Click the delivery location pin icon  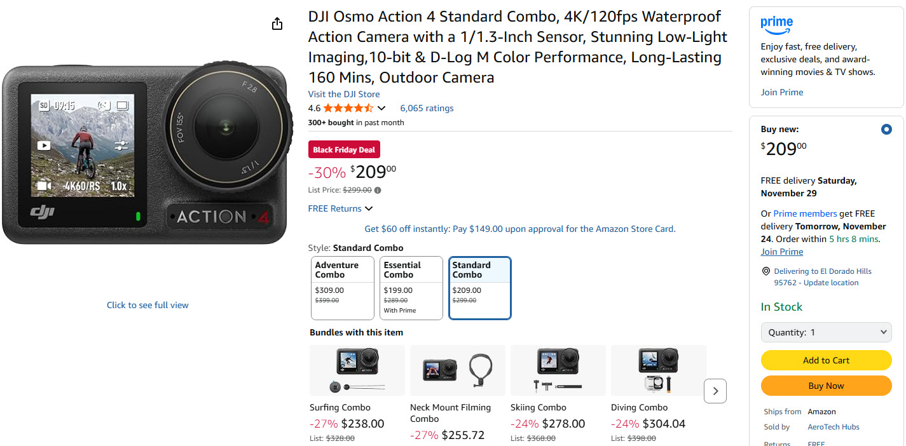coord(765,271)
